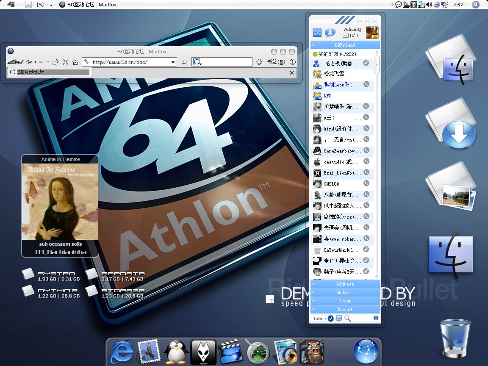Open the blue globe network dock icon
The image size is (488, 366).
pos(366,352)
